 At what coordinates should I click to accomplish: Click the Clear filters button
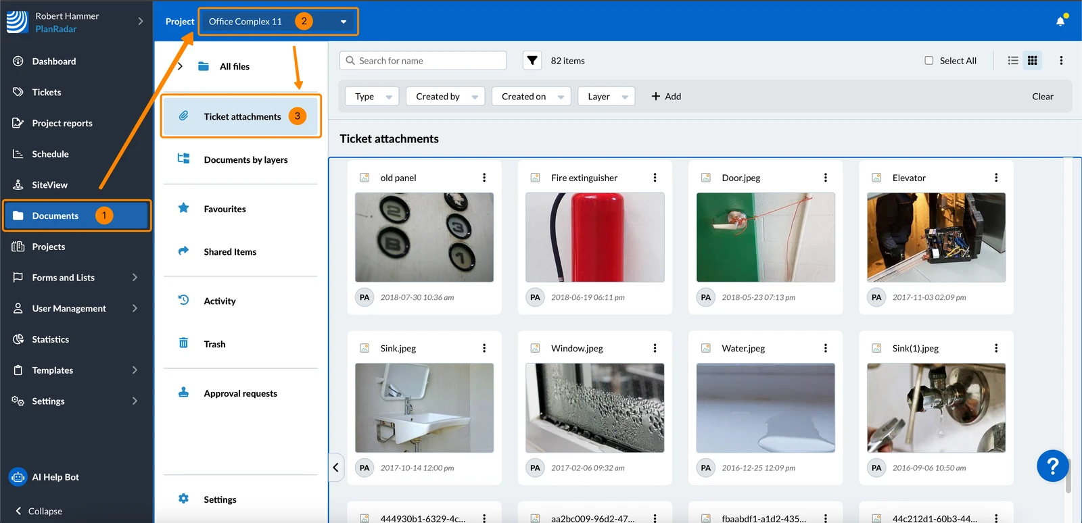1042,97
